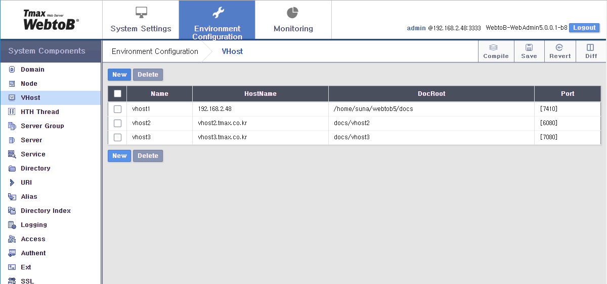The width and height of the screenshot is (607, 284).
Task: Click the Revert toolbar button
Action: (x=560, y=51)
